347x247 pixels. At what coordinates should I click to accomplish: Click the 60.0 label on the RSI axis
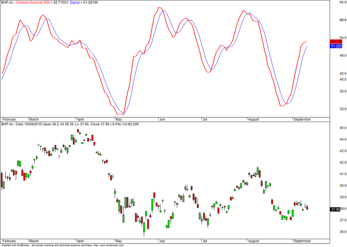pyautogui.click(x=343, y=20)
